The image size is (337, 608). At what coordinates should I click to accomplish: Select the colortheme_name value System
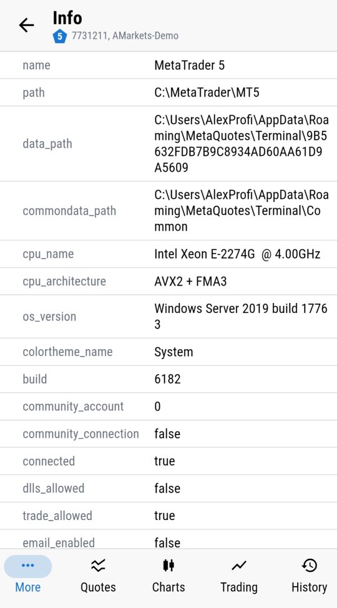tap(173, 352)
